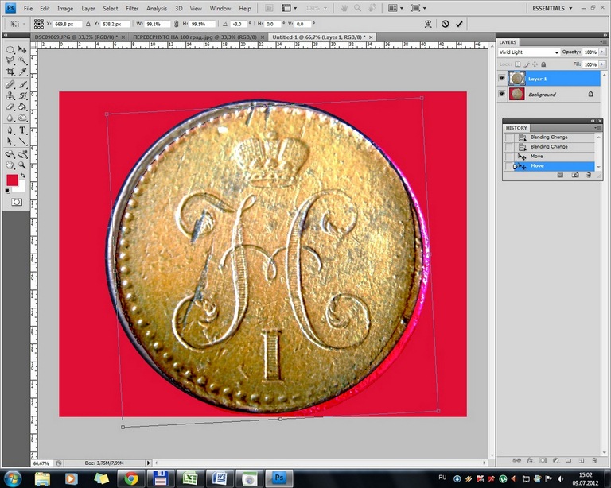Select the Clone Stamp tool
This screenshot has height=488, width=611.
[10, 95]
